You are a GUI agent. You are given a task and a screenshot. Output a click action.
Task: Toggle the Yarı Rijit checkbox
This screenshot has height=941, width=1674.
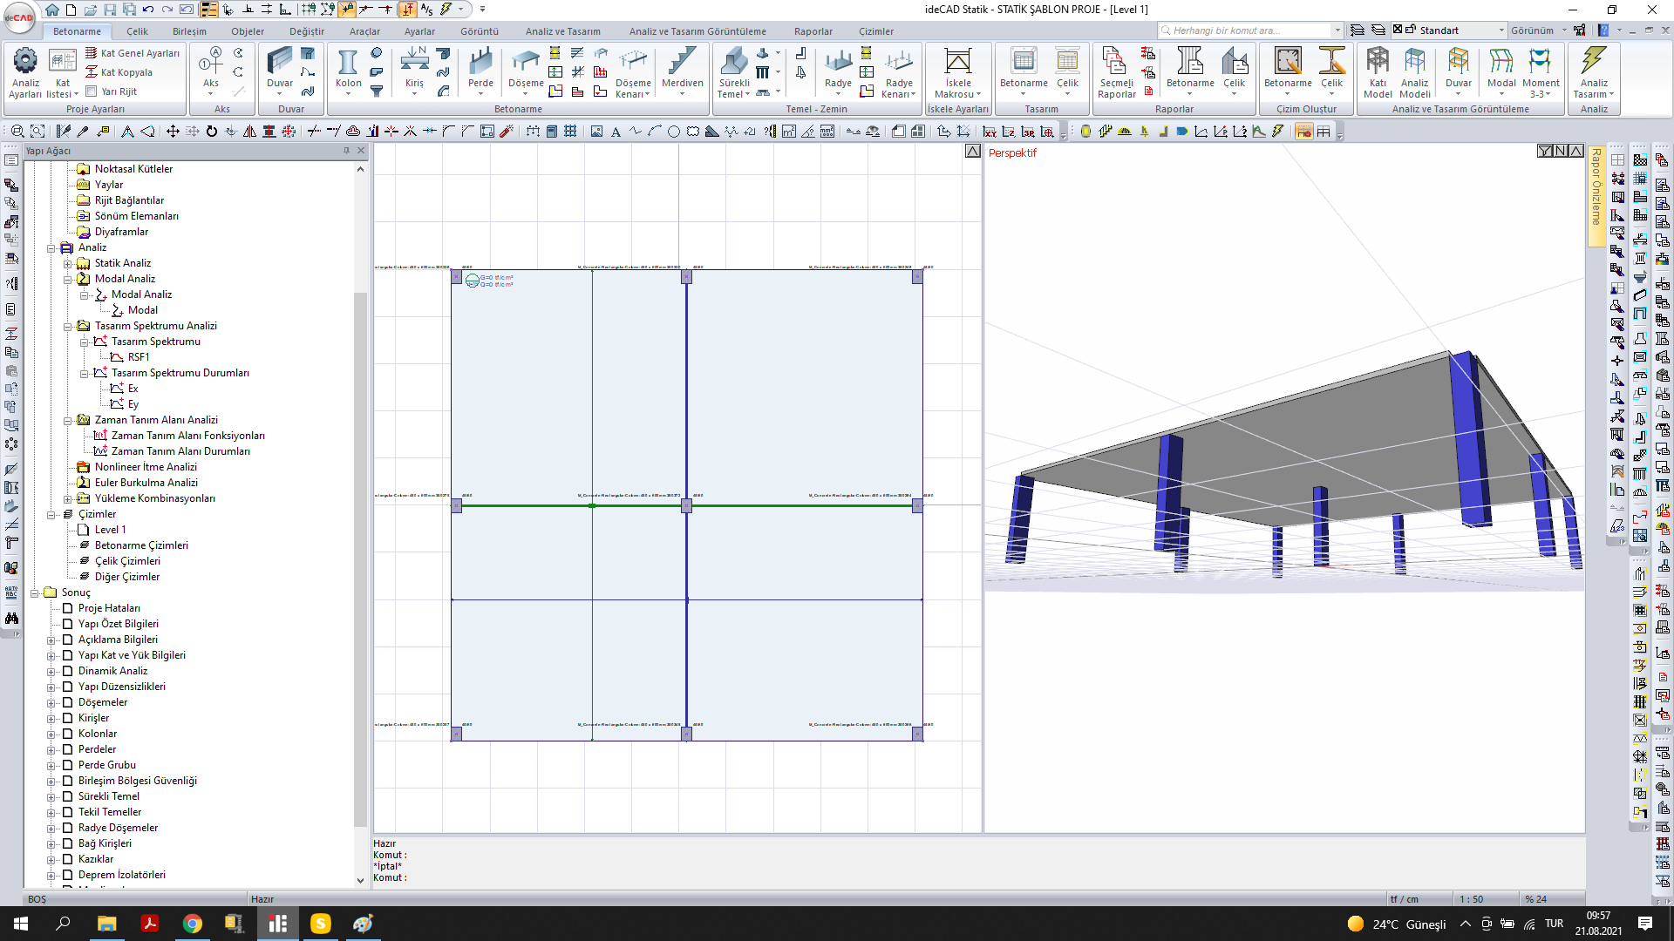(91, 91)
